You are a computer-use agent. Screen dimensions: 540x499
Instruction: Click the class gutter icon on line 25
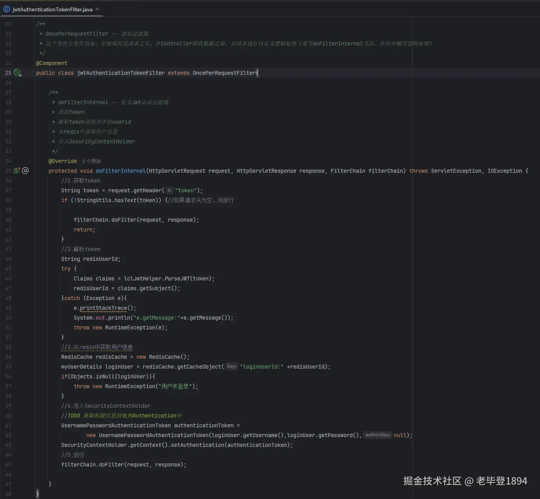[17, 72]
